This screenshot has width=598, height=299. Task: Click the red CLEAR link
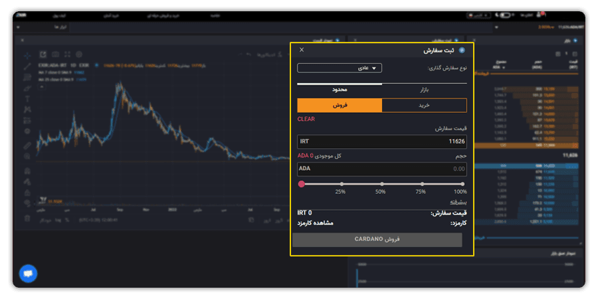tap(306, 119)
